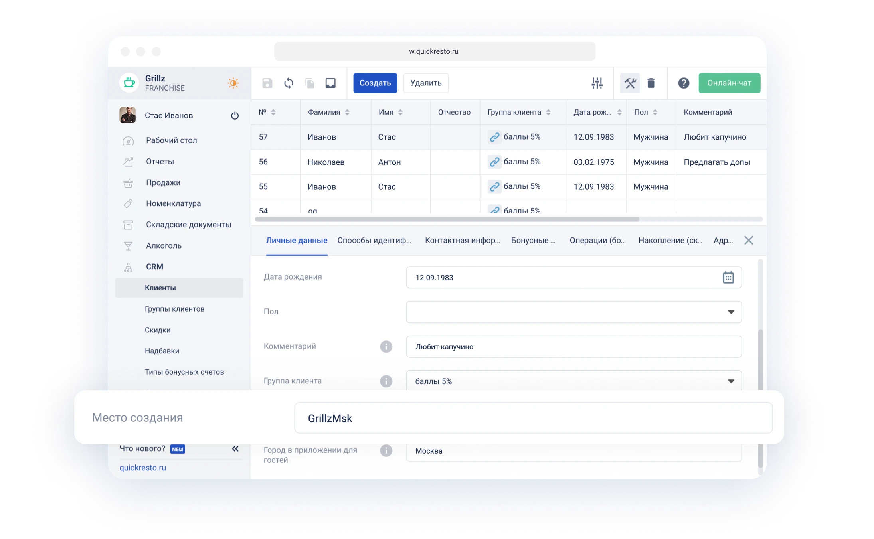The height and width of the screenshot is (539, 874).
Task: Switch to the Контактная информация tab
Action: click(462, 240)
